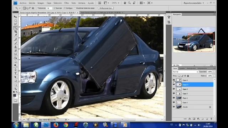Select the Pen tool
This screenshot has height=128, width=228.
(15, 70)
